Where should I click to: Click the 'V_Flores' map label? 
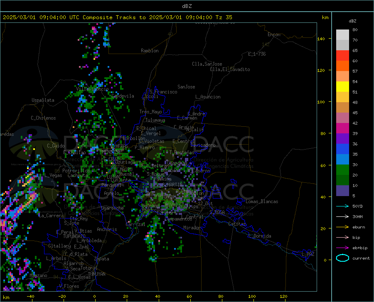(69, 286)
